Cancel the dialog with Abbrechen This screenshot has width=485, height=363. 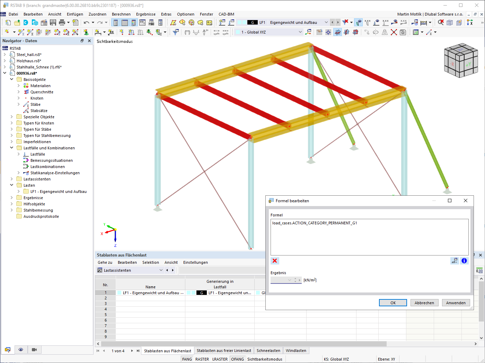tap(424, 302)
